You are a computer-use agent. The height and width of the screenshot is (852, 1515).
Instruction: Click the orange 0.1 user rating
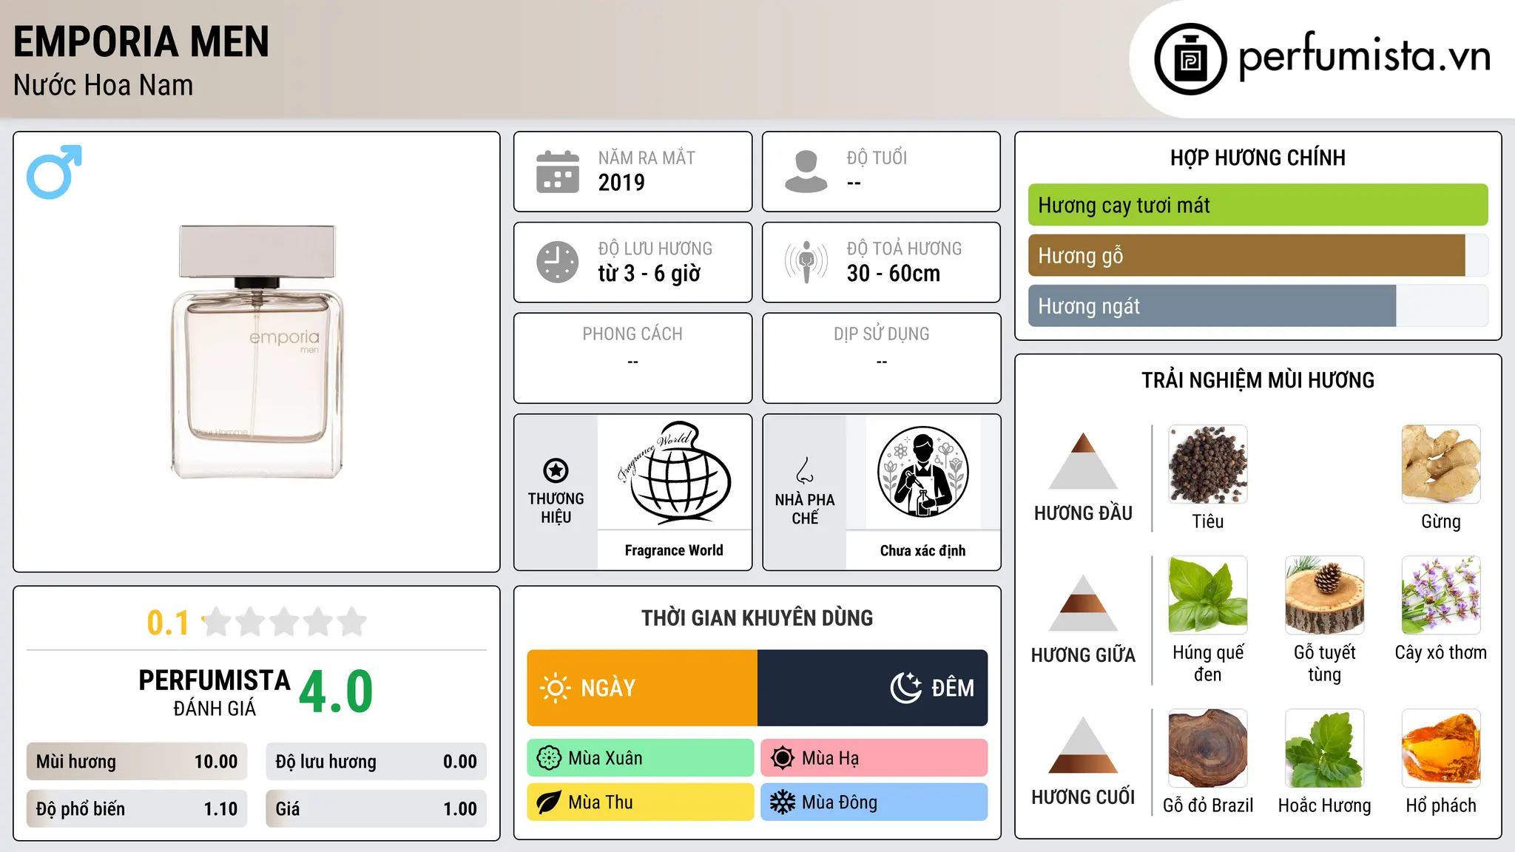tap(168, 623)
